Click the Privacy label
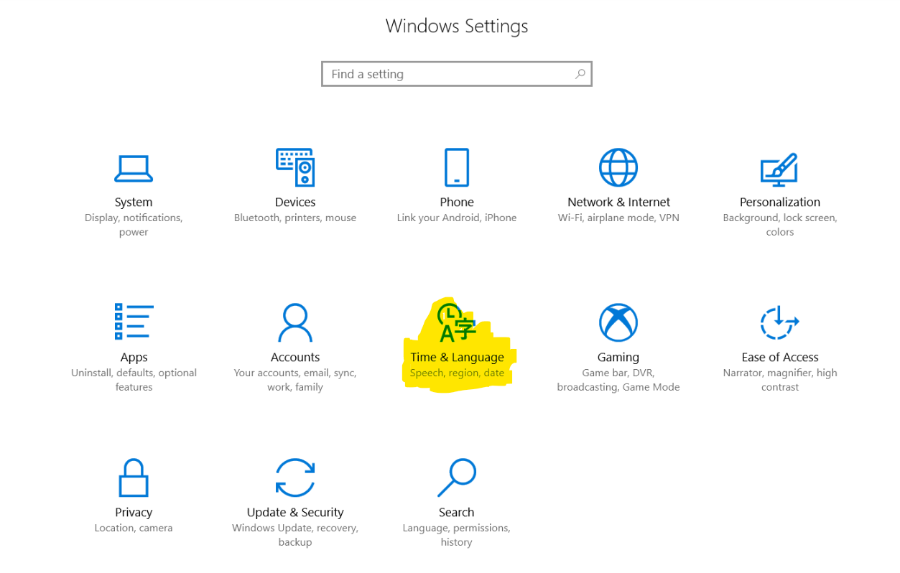This screenshot has width=900, height=573. 134,513
